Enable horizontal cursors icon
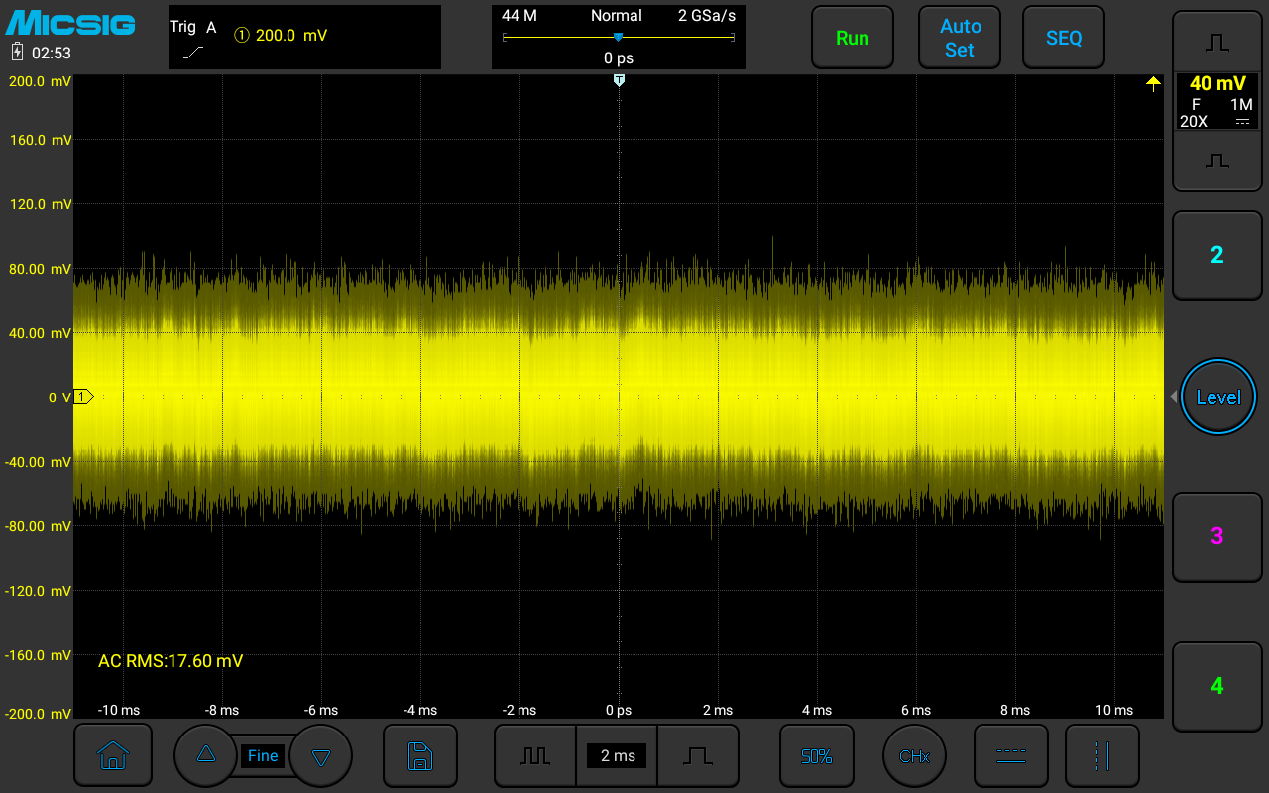1269x793 pixels. coord(1010,756)
